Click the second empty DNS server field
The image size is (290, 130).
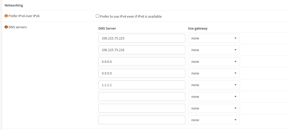[142, 108]
